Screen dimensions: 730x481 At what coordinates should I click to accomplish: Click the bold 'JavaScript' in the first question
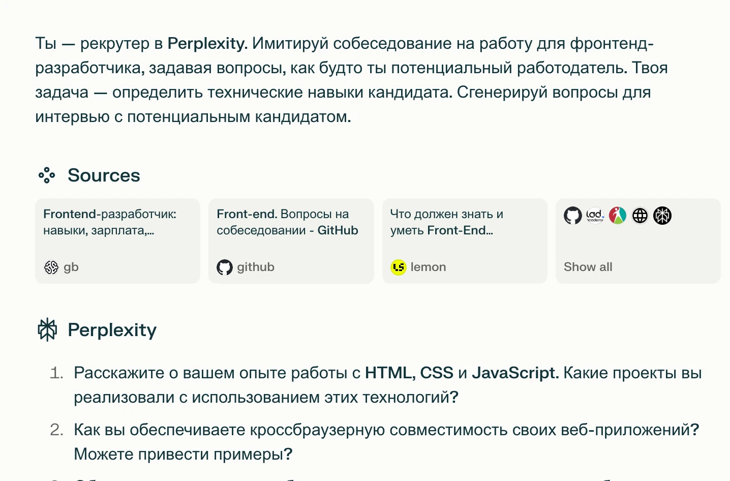[x=515, y=373]
